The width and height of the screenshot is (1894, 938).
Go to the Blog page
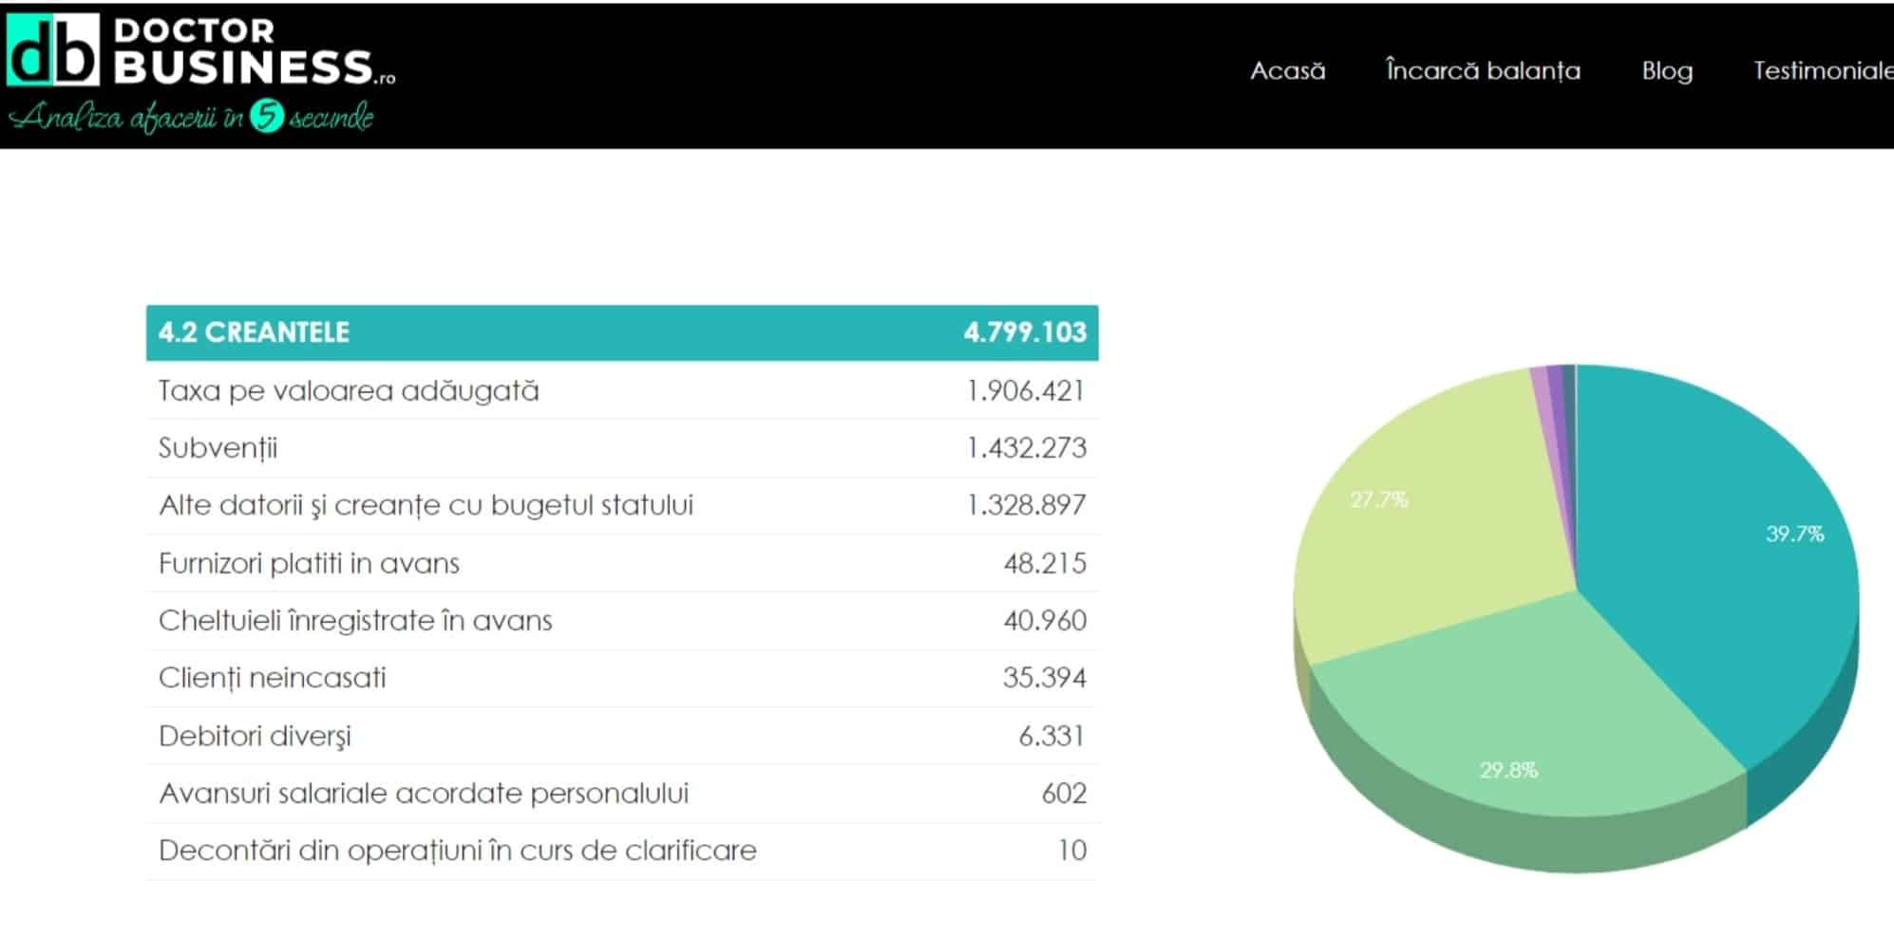click(x=1667, y=71)
